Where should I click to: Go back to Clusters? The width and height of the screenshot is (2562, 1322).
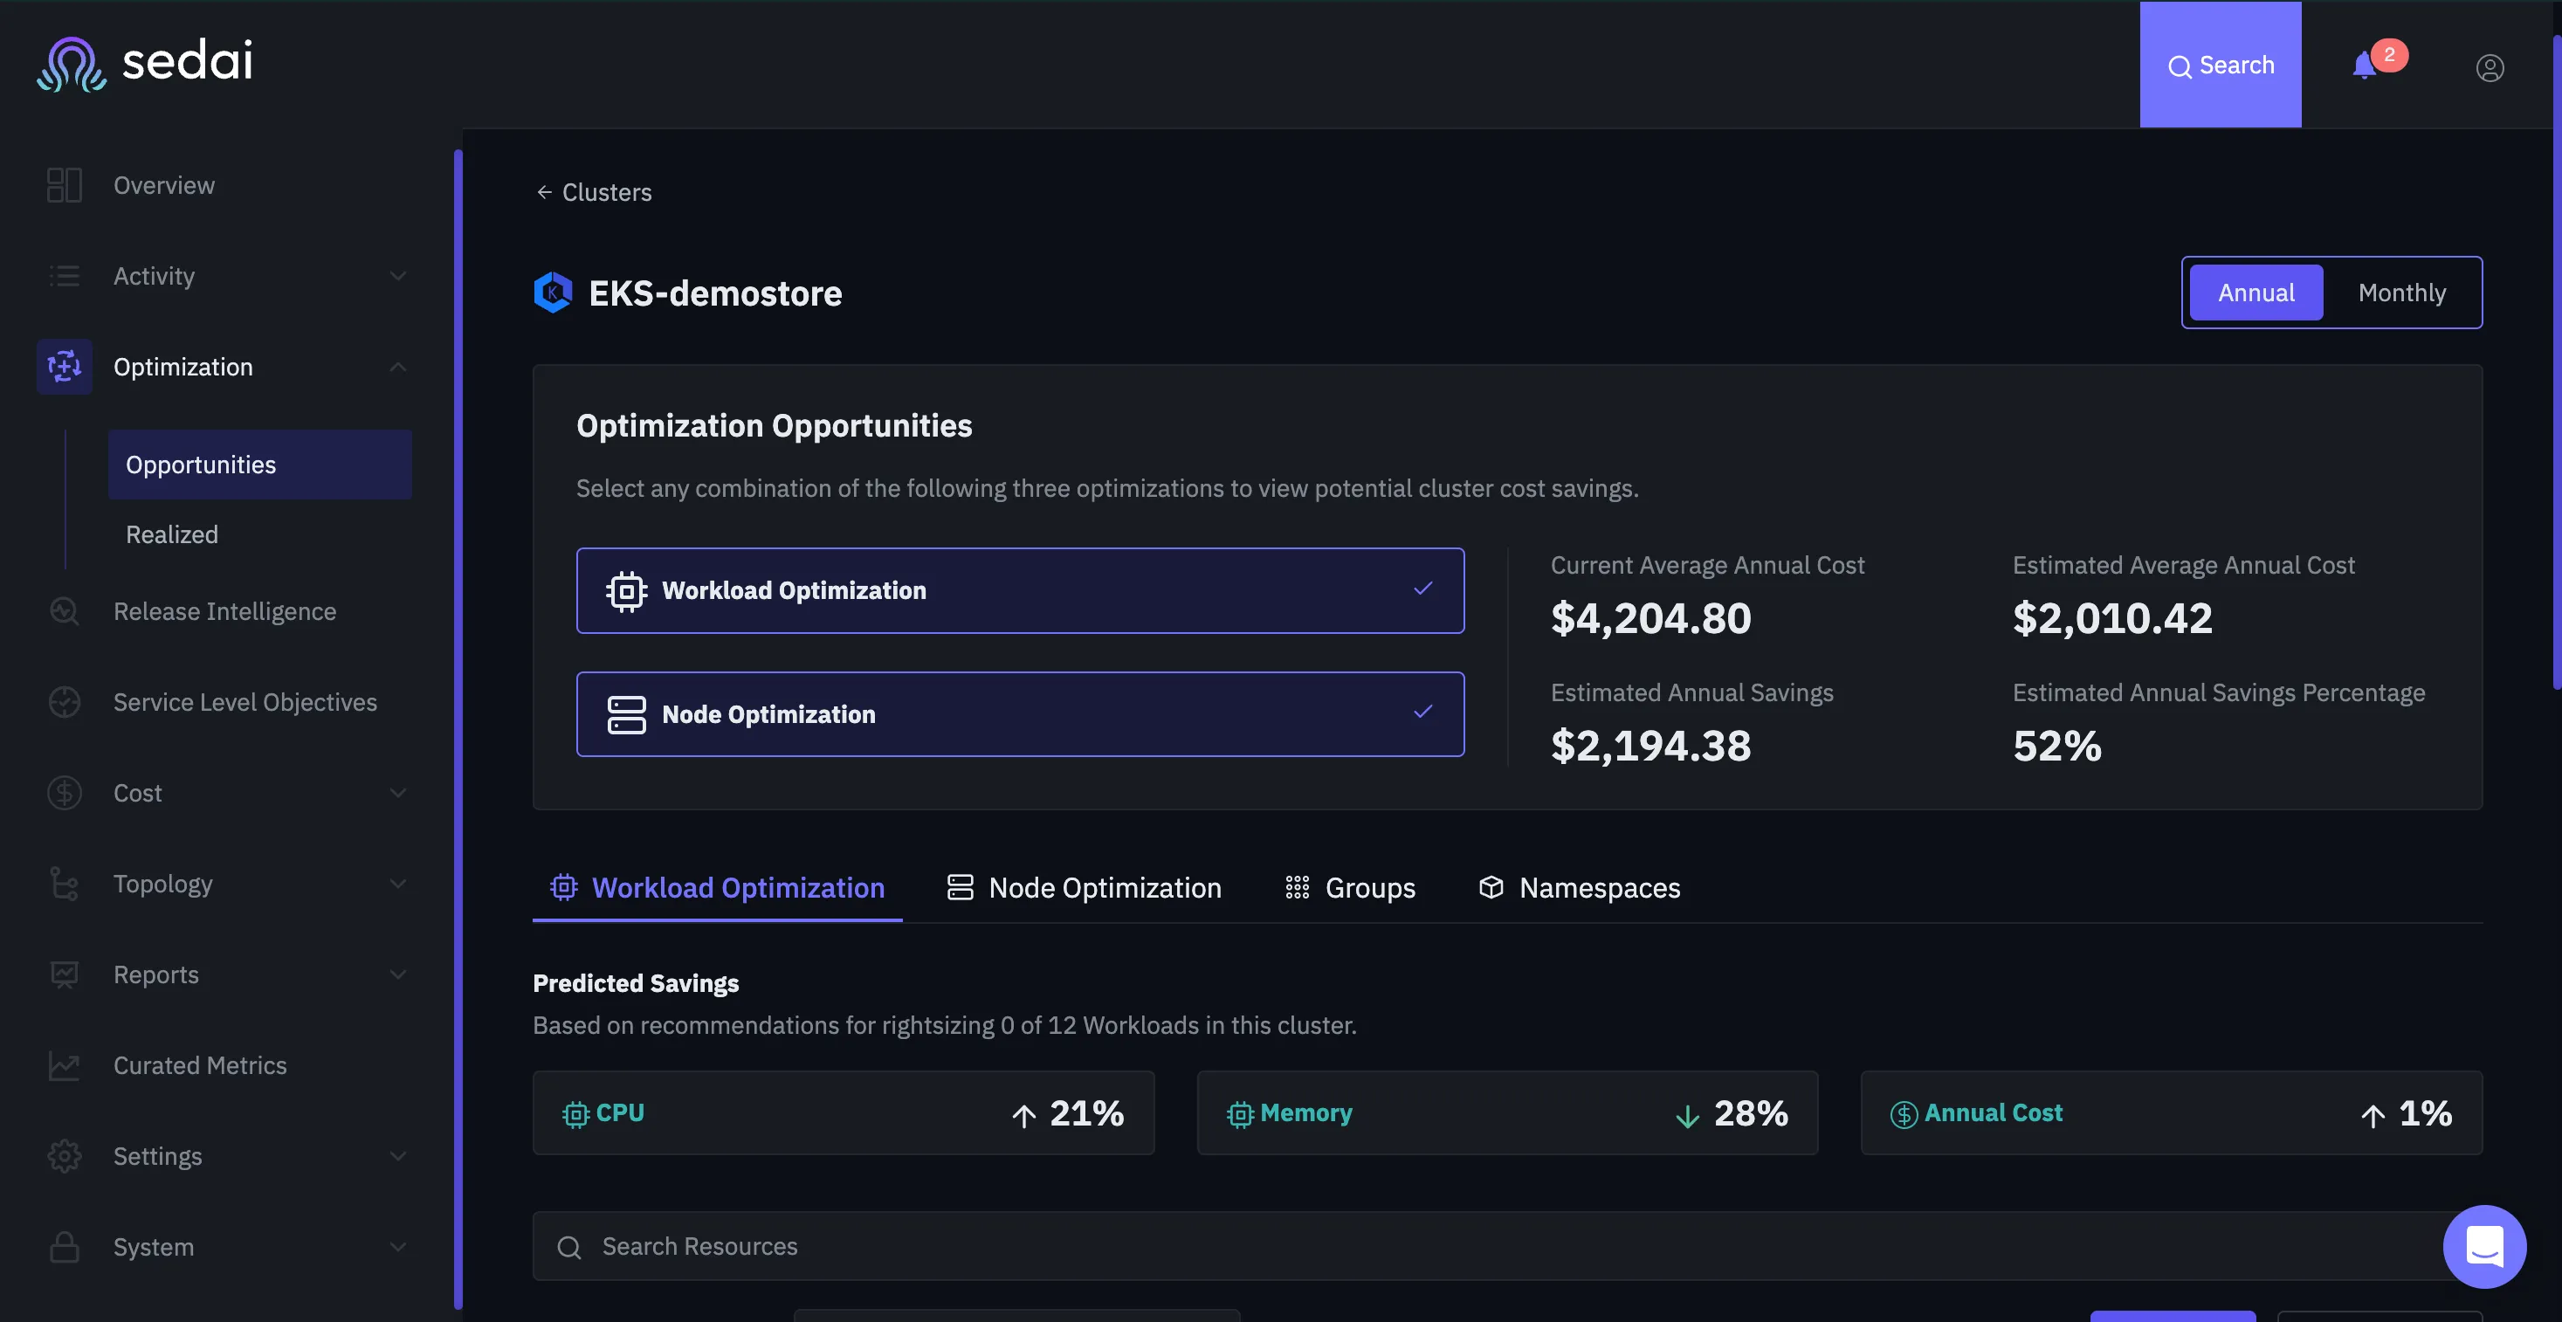(594, 192)
